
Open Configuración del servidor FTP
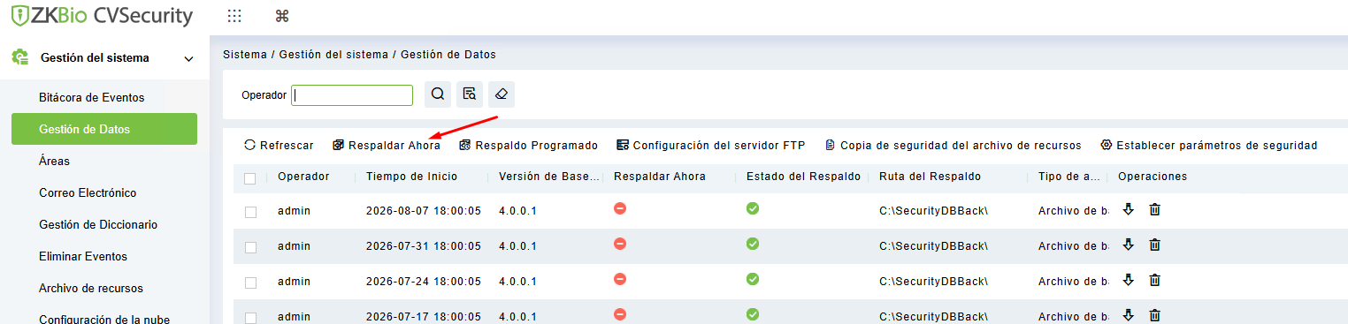pyautogui.click(x=711, y=145)
